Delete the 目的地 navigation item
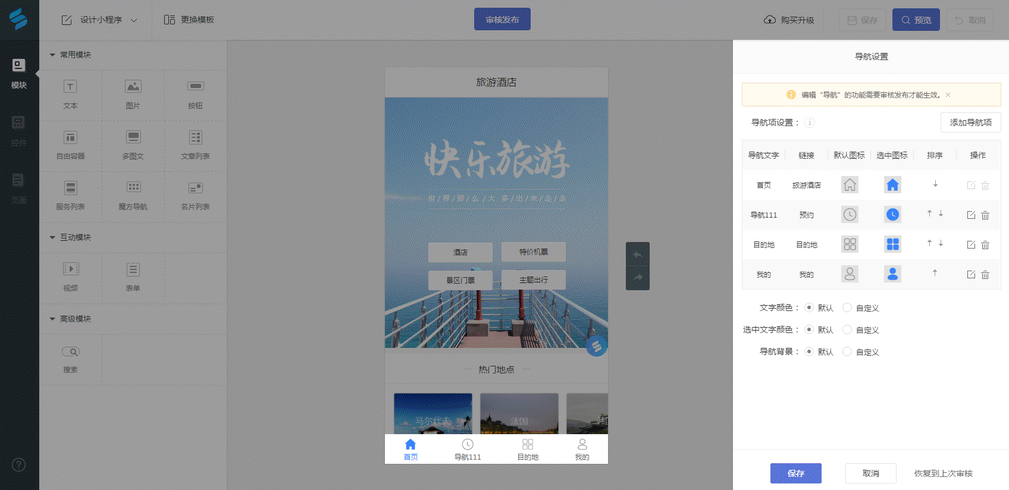This screenshot has width=1009, height=490. point(985,245)
